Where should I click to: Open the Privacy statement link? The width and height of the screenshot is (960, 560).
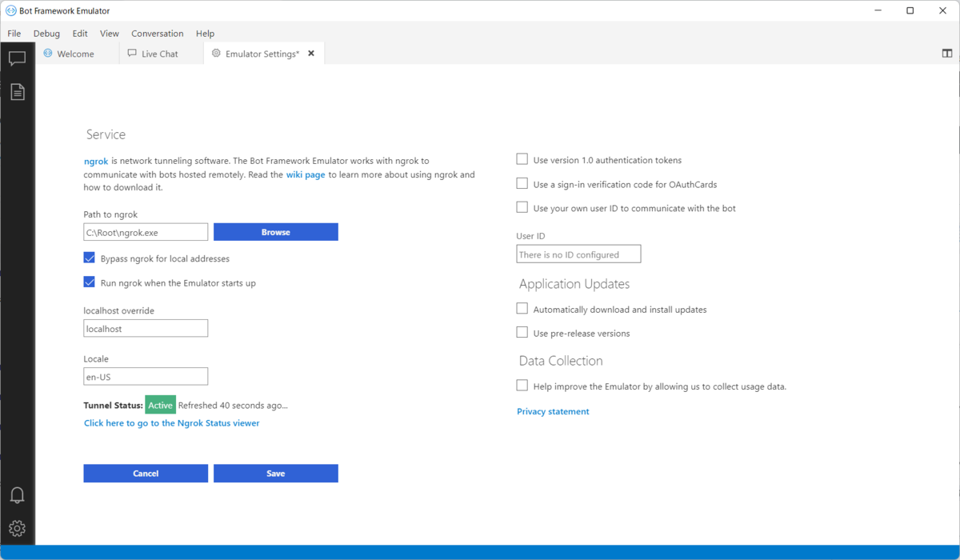click(553, 411)
